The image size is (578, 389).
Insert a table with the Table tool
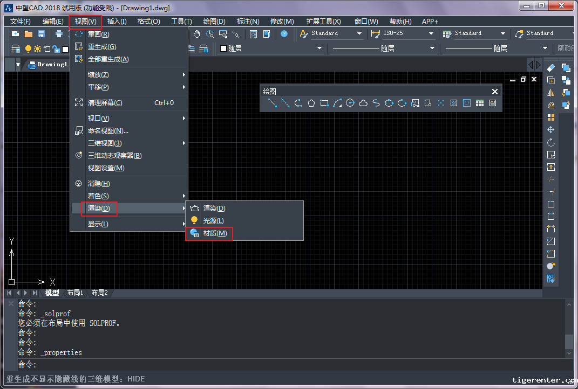pyautogui.click(x=480, y=103)
